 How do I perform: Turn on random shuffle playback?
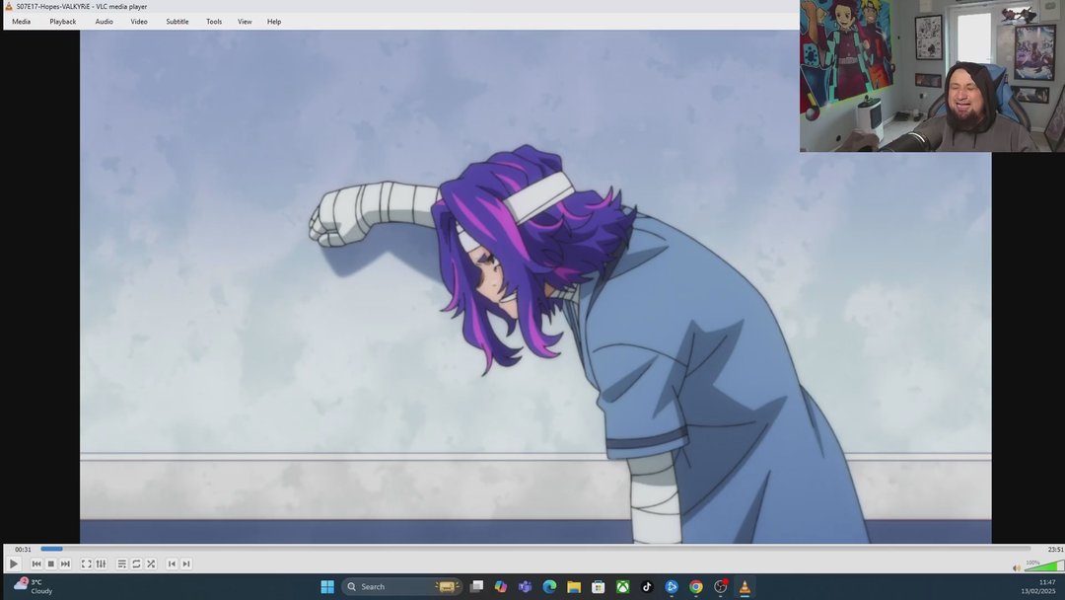tap(151, 563)
